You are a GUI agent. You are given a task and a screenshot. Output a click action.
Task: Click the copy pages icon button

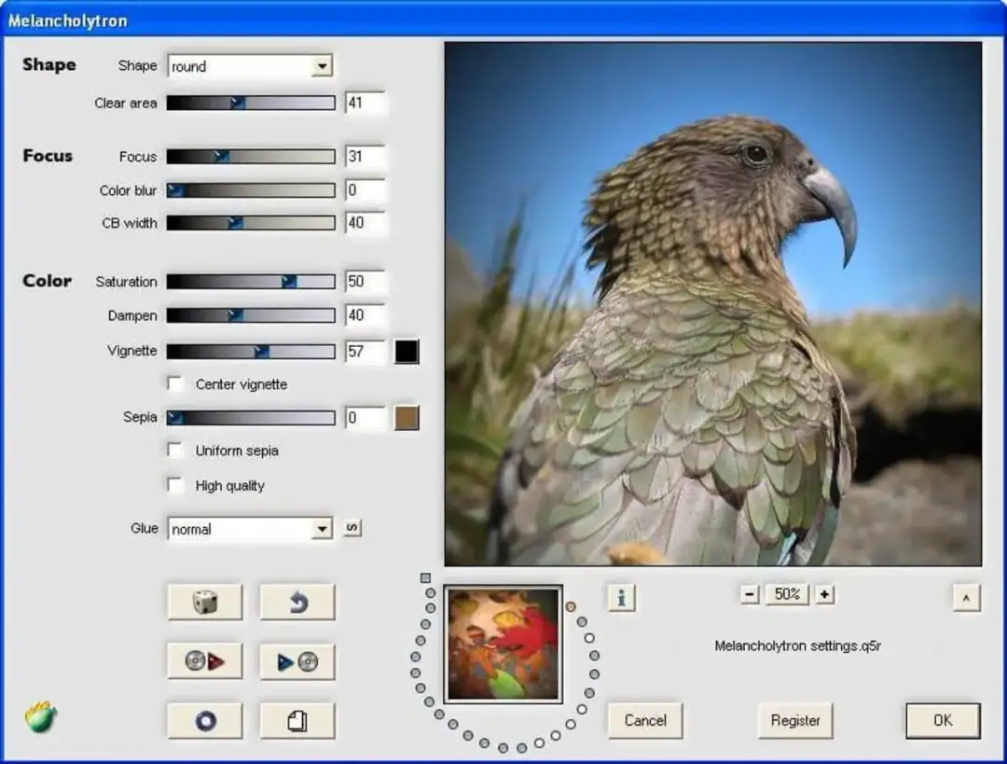pyautogui.click(x=297, y=719)
